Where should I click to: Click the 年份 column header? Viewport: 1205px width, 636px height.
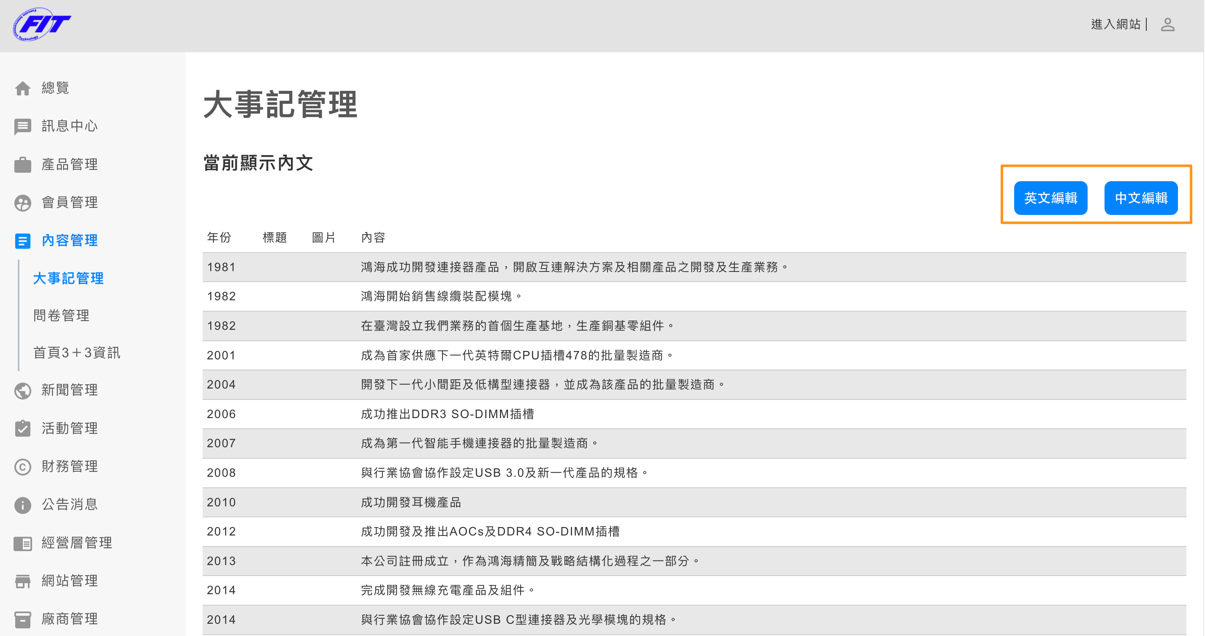click(x=219, y=238)
